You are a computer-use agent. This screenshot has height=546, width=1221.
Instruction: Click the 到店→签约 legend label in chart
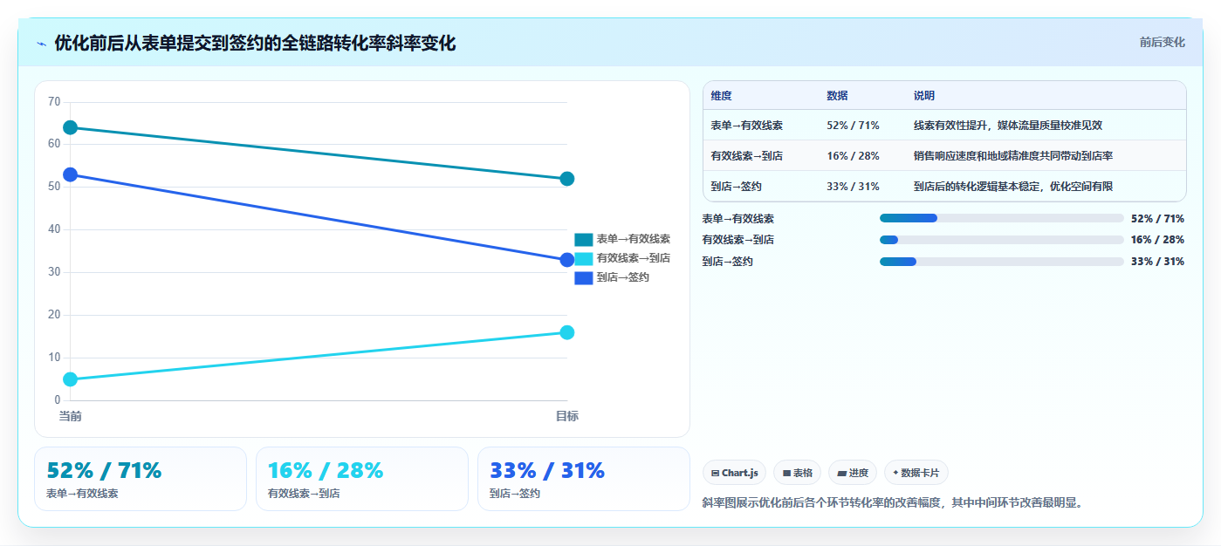point(623,277)
